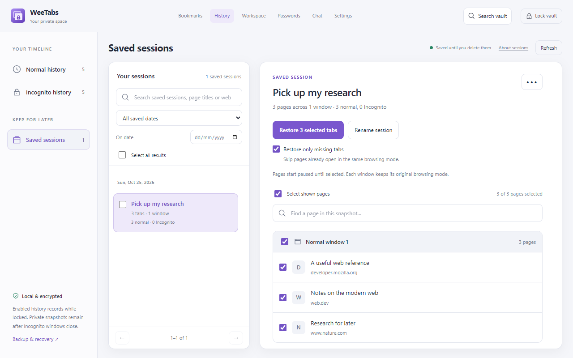The width and height of the screenshot is (573, 358).
Task: Open the Bookmarks tab
Action: coord(190,16)
